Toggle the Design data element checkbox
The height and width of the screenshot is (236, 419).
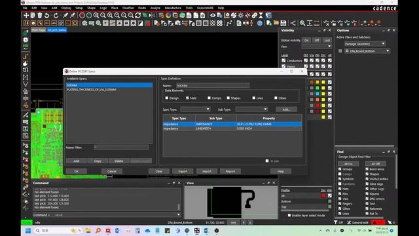pyautogui.click(x=167, y=98)
